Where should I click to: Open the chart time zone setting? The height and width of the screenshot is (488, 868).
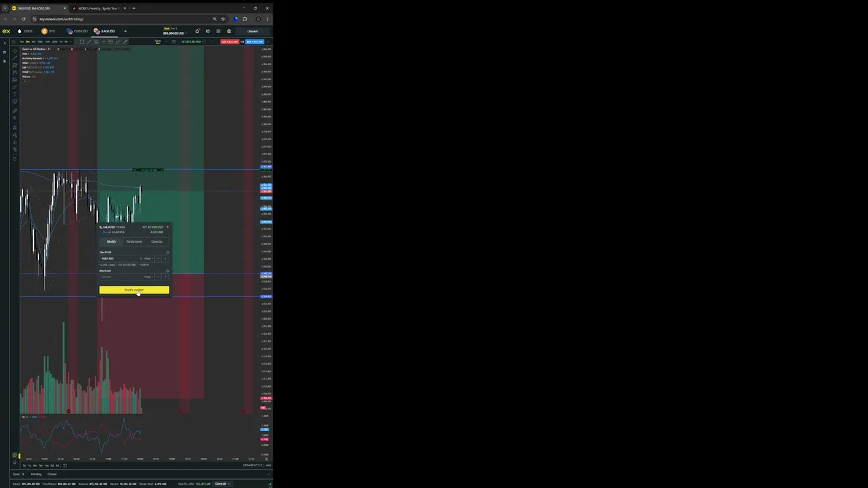tap(252, 466)
